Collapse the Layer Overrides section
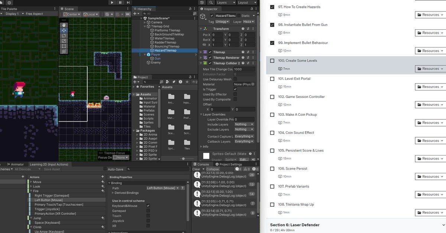The height and width of the screenshot is (233, 446). [x=201, y=114]
